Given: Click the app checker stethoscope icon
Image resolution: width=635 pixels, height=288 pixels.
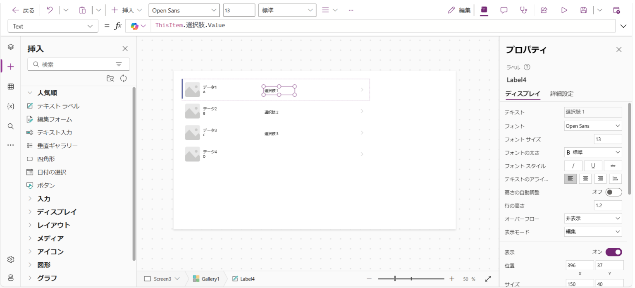Looking at the screenshot, I should (524, 10).
